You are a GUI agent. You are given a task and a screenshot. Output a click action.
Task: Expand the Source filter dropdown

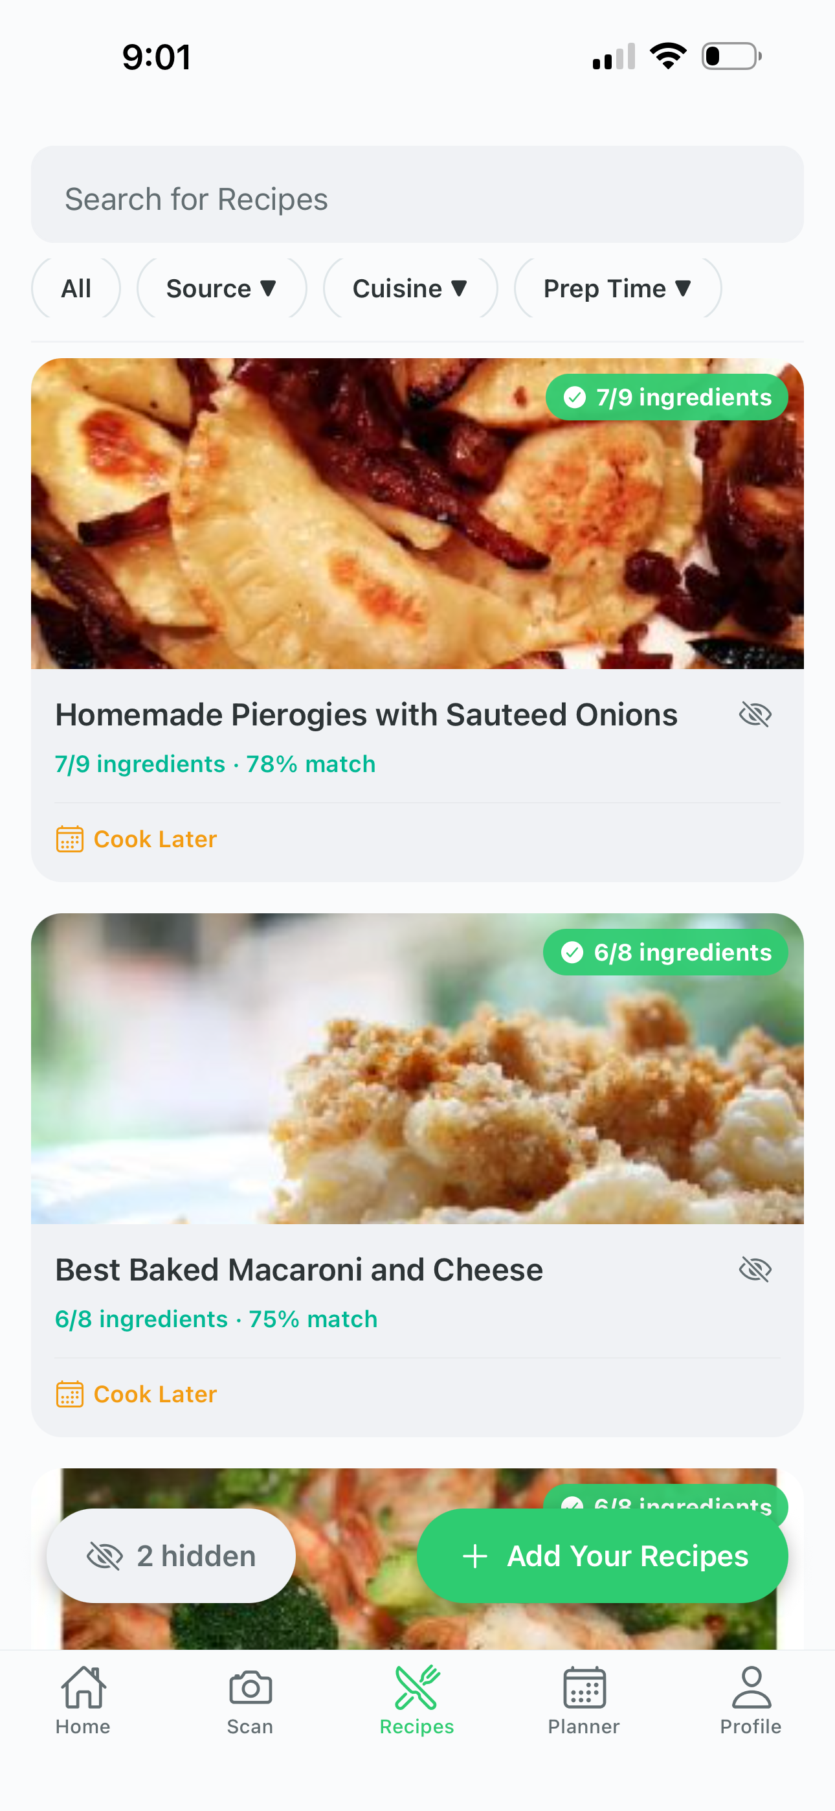[221, 288]
